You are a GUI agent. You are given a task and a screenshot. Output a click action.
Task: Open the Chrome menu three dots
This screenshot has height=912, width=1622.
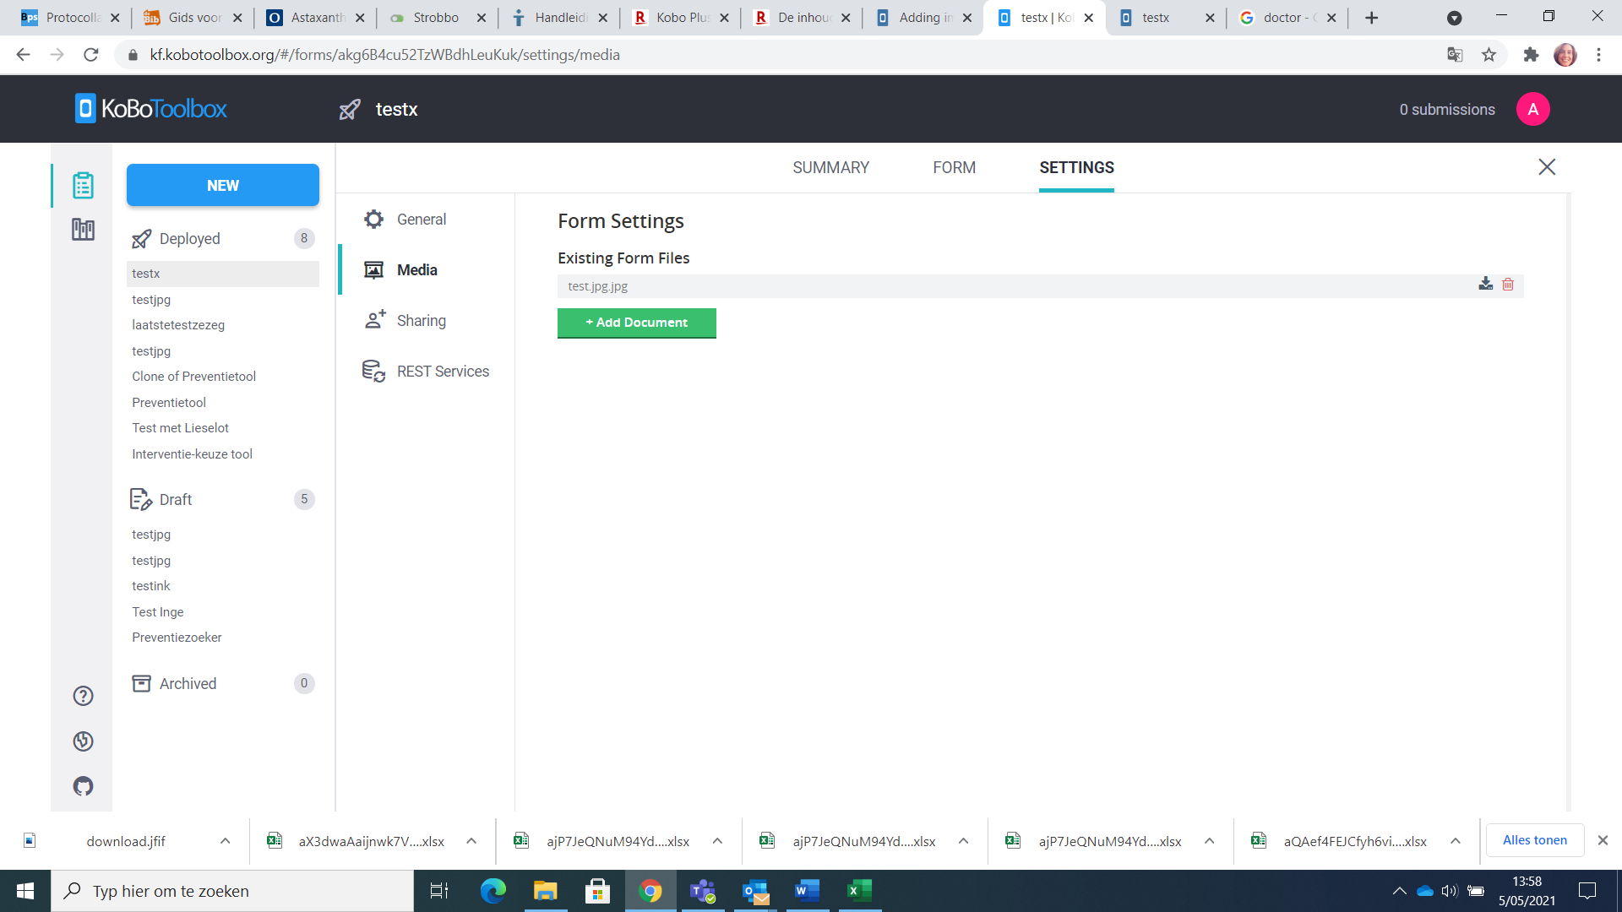click(x=1598, y=55)
